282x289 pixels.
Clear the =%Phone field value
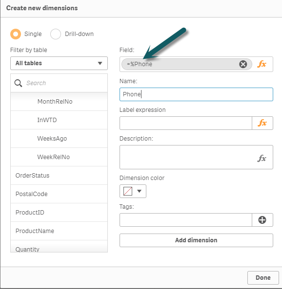[243, 64]
